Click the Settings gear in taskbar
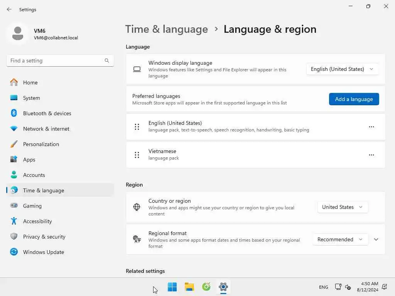Image resolution: width=395 pixels, height=296 pixels. [223, 287]
